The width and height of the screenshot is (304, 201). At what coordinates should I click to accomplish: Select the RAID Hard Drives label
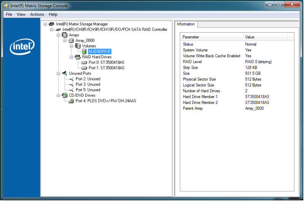point(97,57)
